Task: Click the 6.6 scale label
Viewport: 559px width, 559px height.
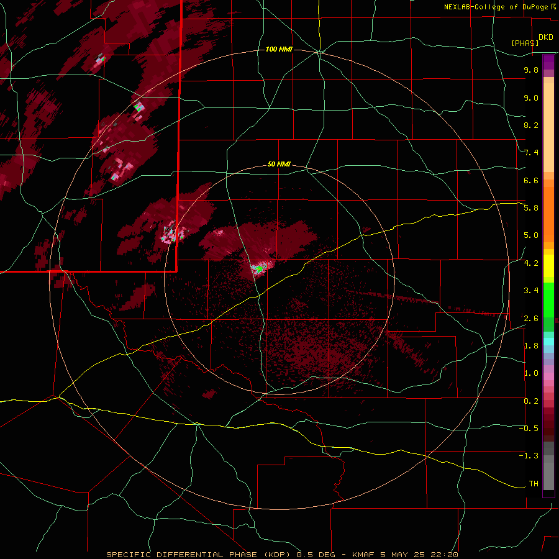Action: tap(531, 180)
